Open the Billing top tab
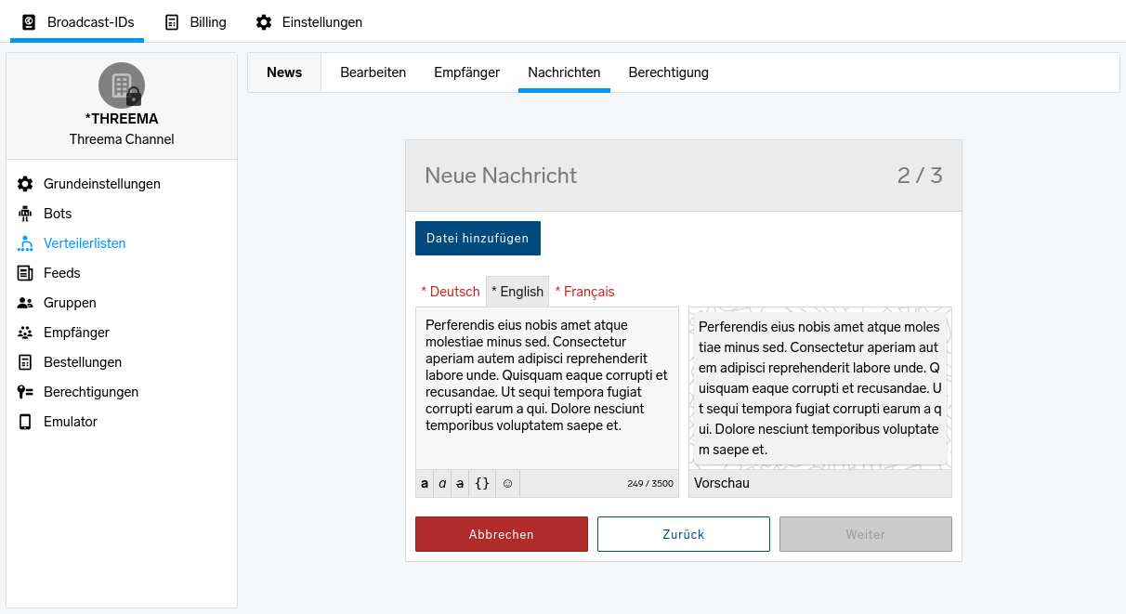The image size is (1126, 614). point(196,22)
